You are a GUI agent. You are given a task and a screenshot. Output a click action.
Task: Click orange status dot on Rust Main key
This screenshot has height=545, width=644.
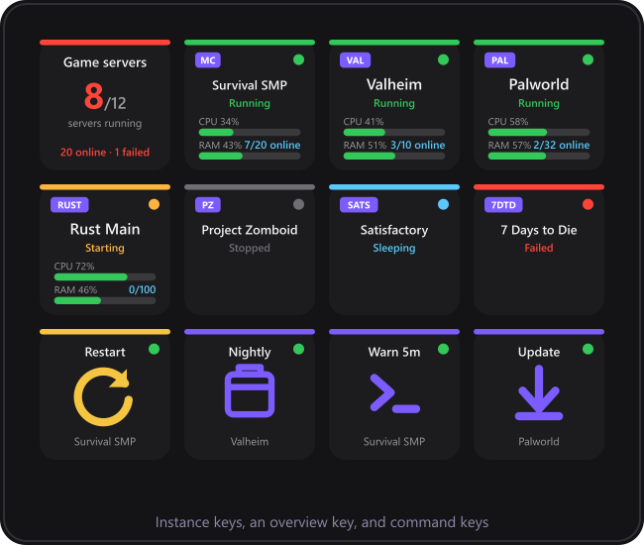point(154,204)
